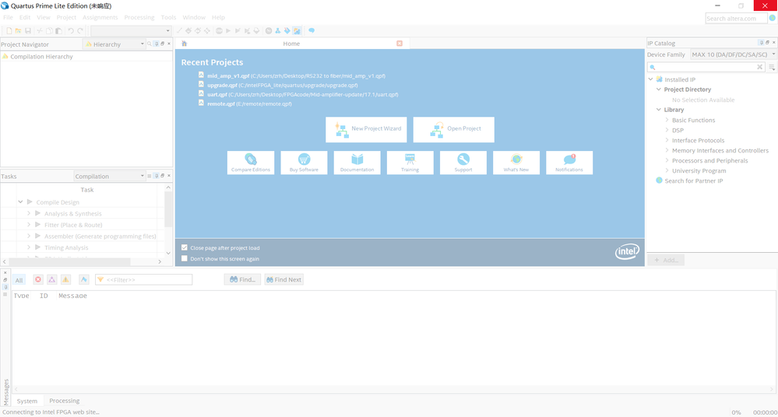This screenshot has width=778, height=417.
Task: Click the Start Compilation play icon
Action: click(x=228, y=31)
